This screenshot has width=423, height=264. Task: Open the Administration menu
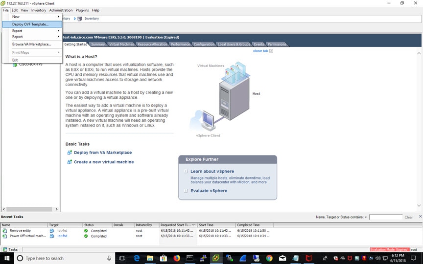61,10
